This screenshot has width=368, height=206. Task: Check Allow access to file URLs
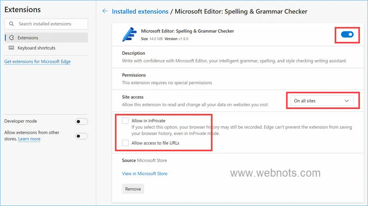point(125,143)
